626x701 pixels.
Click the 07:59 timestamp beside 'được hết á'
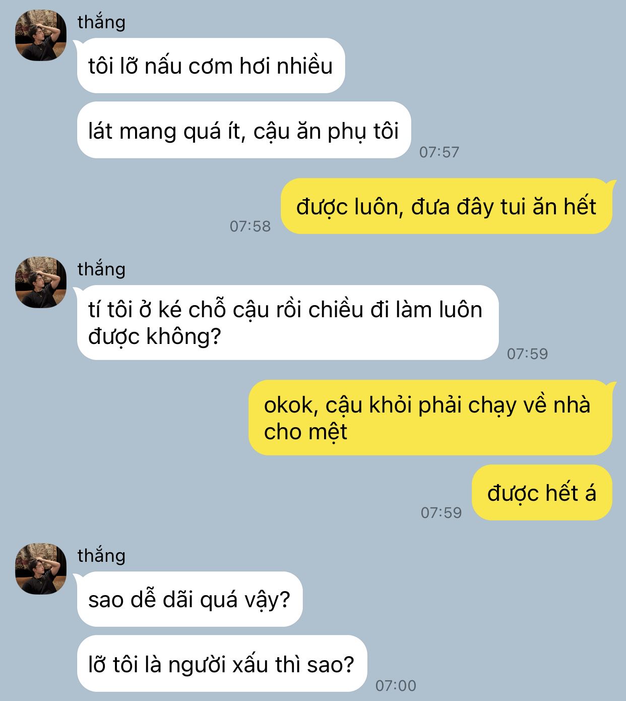pyautogui.click(x=441, y=512)
